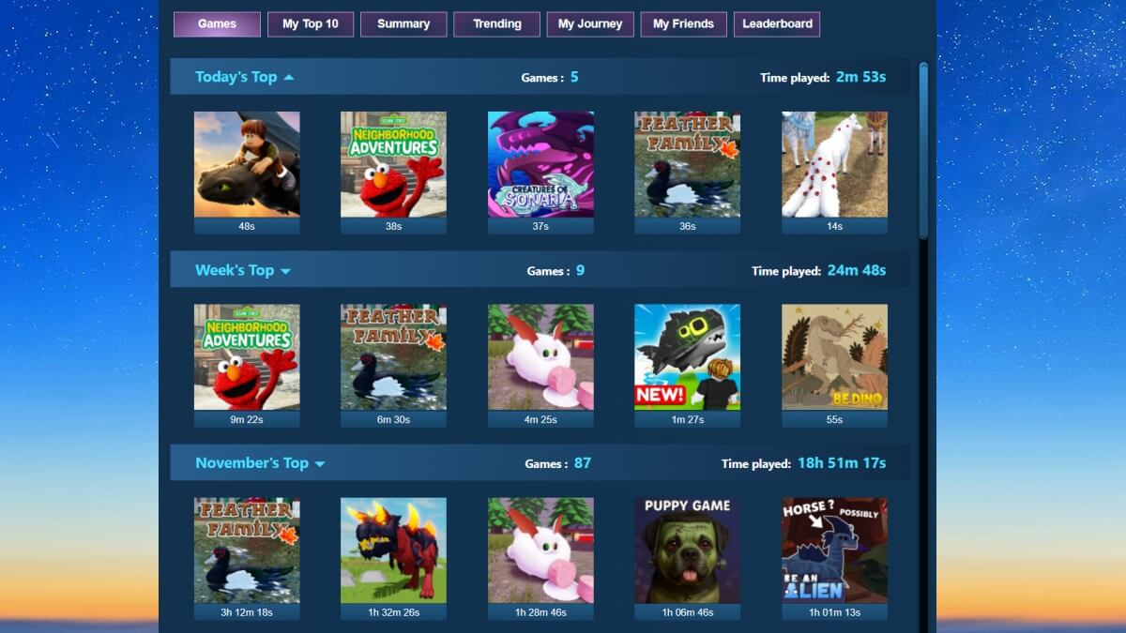Click the Time played 2m 53s value
Viewport: 1126px width, 633px height.
tap(860, 77)
